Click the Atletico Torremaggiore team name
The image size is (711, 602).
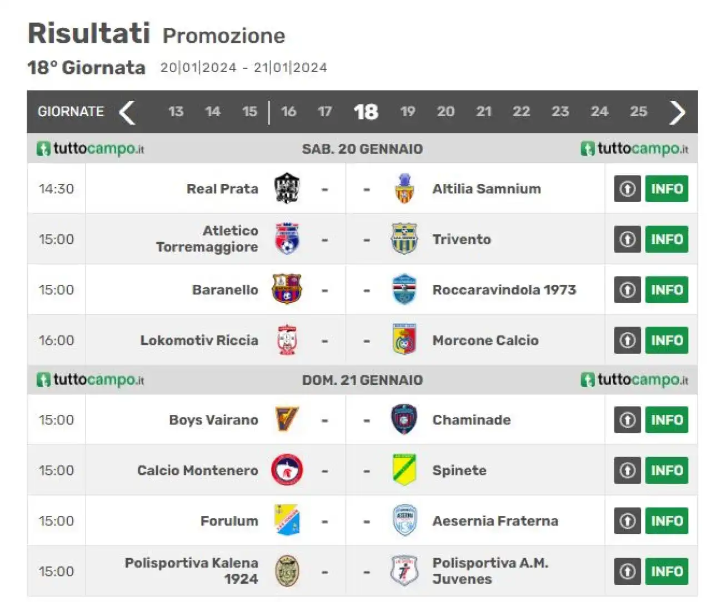(207, 239)
